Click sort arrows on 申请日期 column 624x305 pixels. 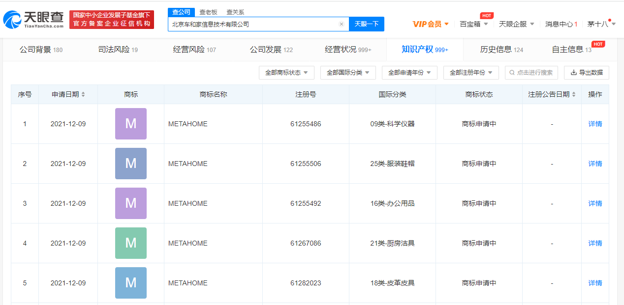pos(83,94)
